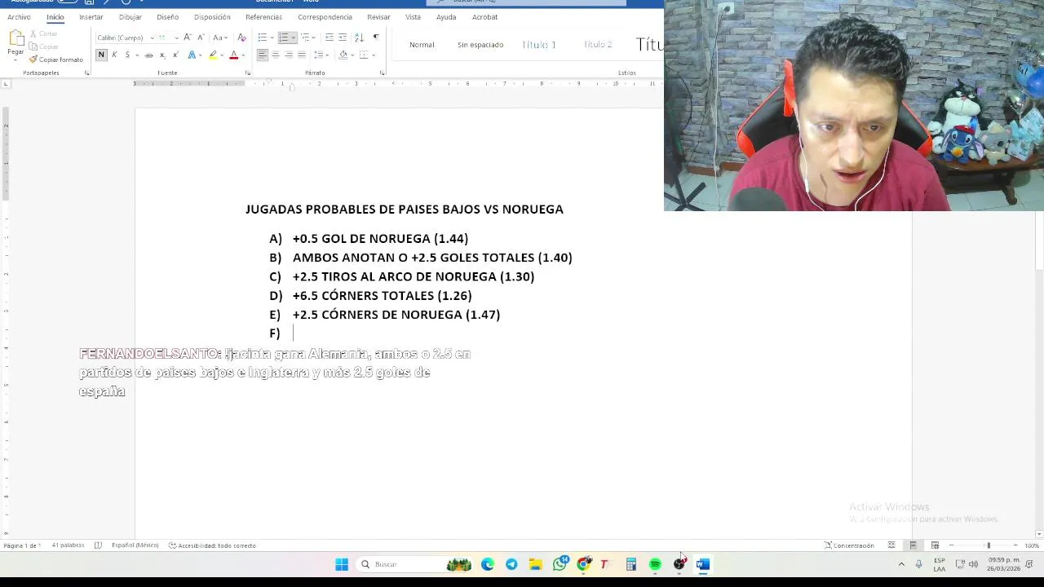The width and height of the screenshot is (1044, 587).
Task: Increase font size with the larger A icon
Action: pyautogui.click(x=187, y=38)
